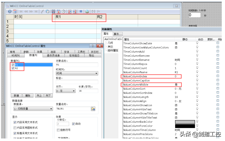Click browse icon next to TBL\R1 variable
Image resolution: width=225 pixels, height=141 pixels.
point(93,109)
